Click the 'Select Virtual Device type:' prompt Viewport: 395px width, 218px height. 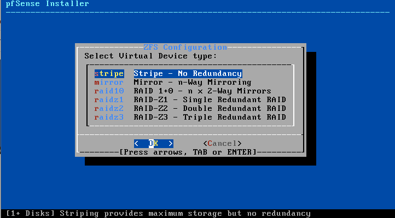click(150, 56)
